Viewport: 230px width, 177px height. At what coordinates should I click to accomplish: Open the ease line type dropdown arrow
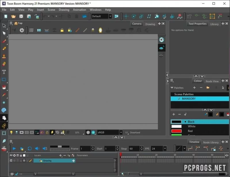click(184, 149)
